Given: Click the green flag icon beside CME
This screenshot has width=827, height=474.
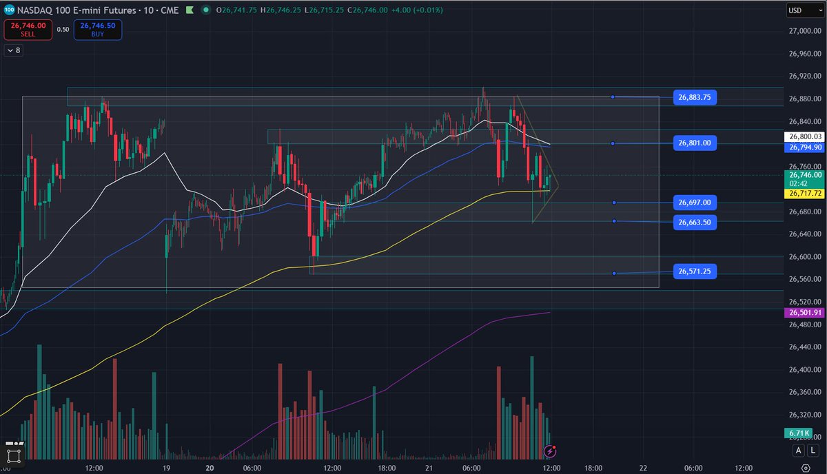Looking at the screenshot, I should coord(190,11).
